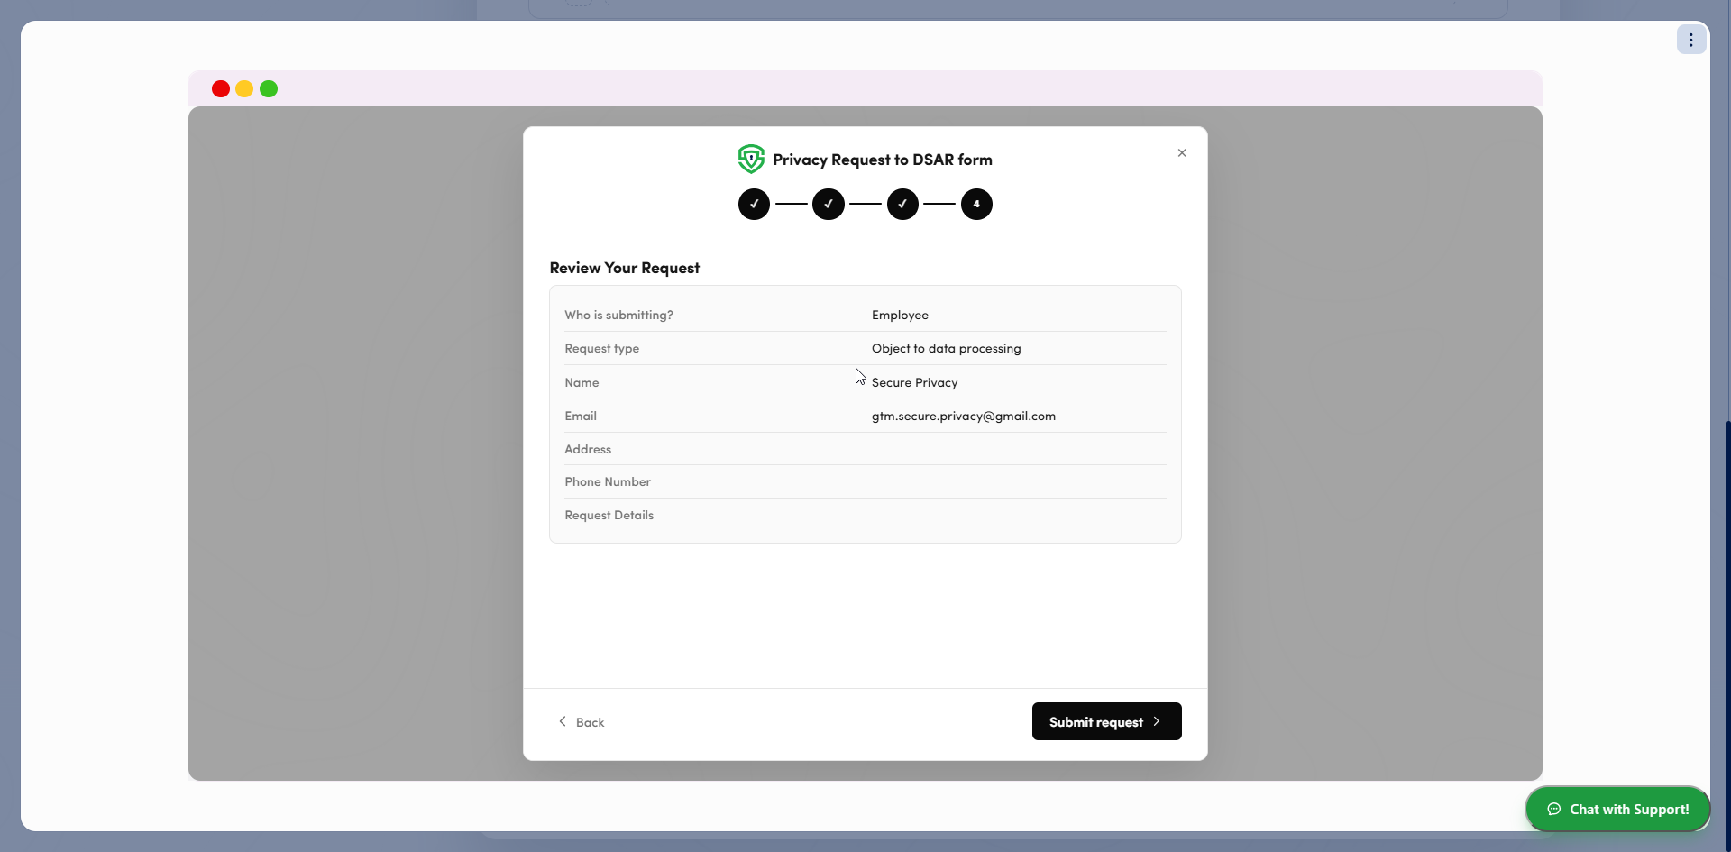Viewport: 1731px width, 852px height.
Task: Click the 'Request Details' row label
Action: [x=609, y=515]
